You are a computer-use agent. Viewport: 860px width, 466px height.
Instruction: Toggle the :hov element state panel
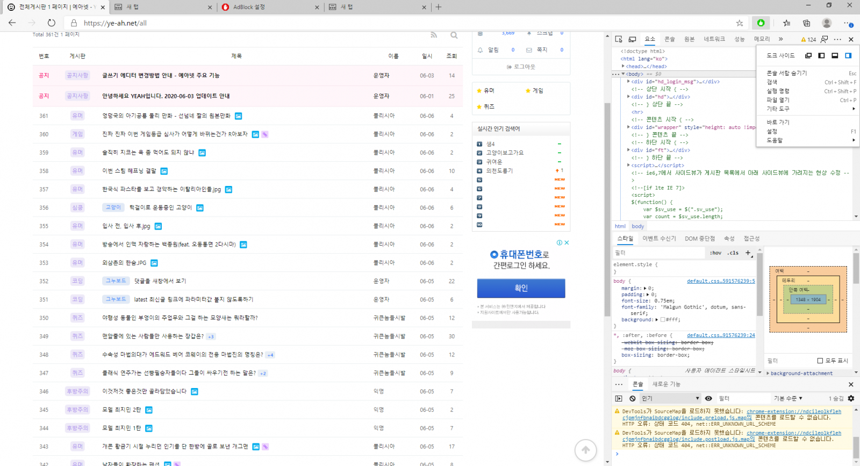(x=715, y=253)
